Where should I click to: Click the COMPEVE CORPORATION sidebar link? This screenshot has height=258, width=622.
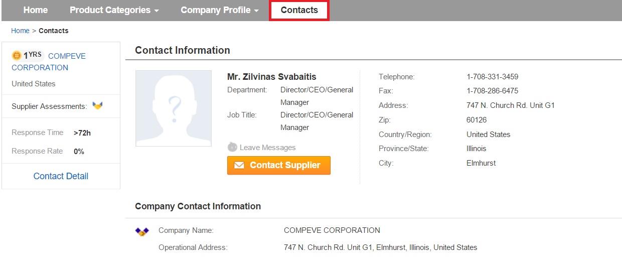coord(49,62)
